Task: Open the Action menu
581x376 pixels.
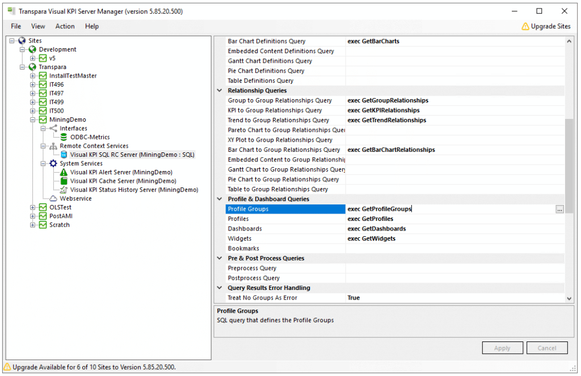Action: [65, 26]
